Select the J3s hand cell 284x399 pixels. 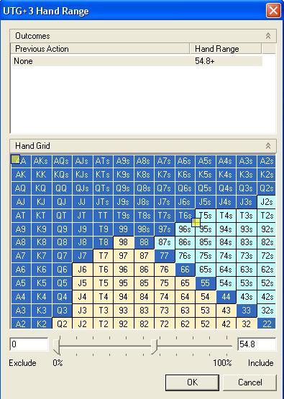247,202
